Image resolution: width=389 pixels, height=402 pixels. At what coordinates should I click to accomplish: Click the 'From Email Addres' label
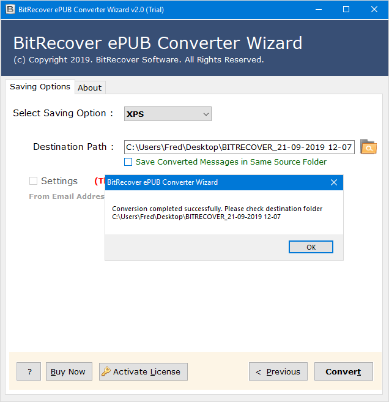coord(67,196)
